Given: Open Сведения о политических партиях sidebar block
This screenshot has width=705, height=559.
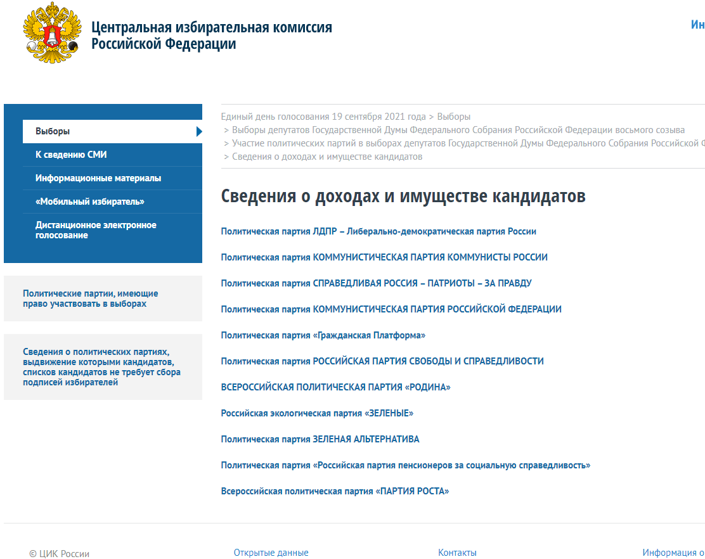Looking at the screenshot, I should (103, 367).
